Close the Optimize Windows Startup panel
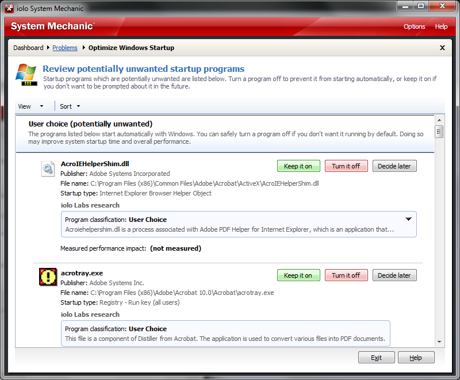This screenshot has width=460, height=380. point(442,48)
